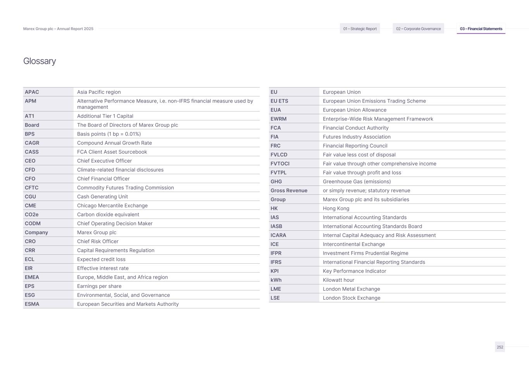Screen dimensions: 529x374
Task: Select the FVTOCI term
Action: [280, 164]
